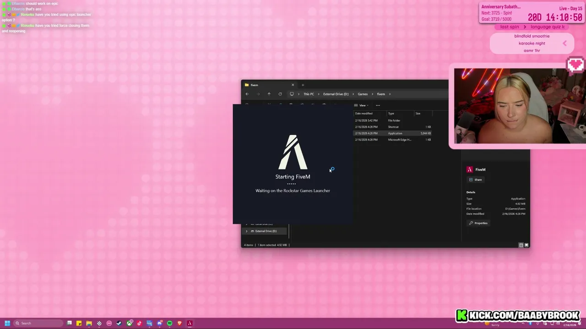
Task: Click the taskbar Search box
Action: pos(38,324)
